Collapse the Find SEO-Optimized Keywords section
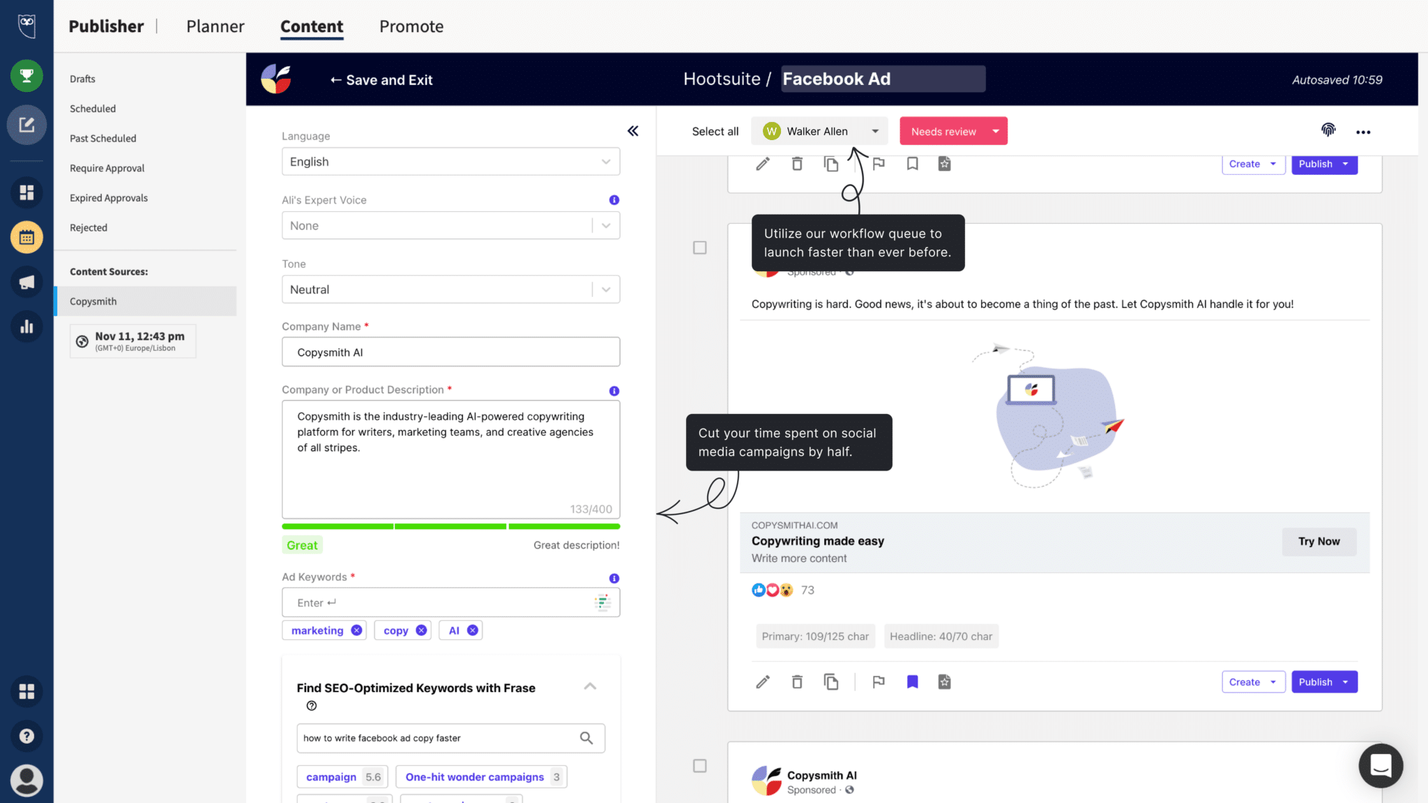 590,687
